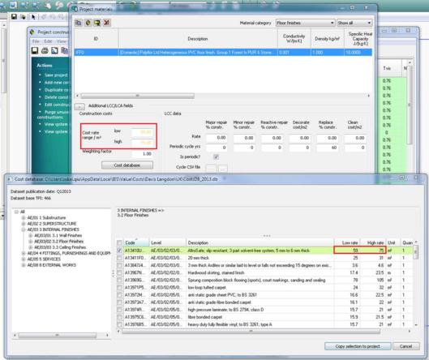This screenshot has width=429, height=360.
Task: Click the copy pages icon in Project constructions toolbar
Action: pyautogui.click(x=64, y=50)
